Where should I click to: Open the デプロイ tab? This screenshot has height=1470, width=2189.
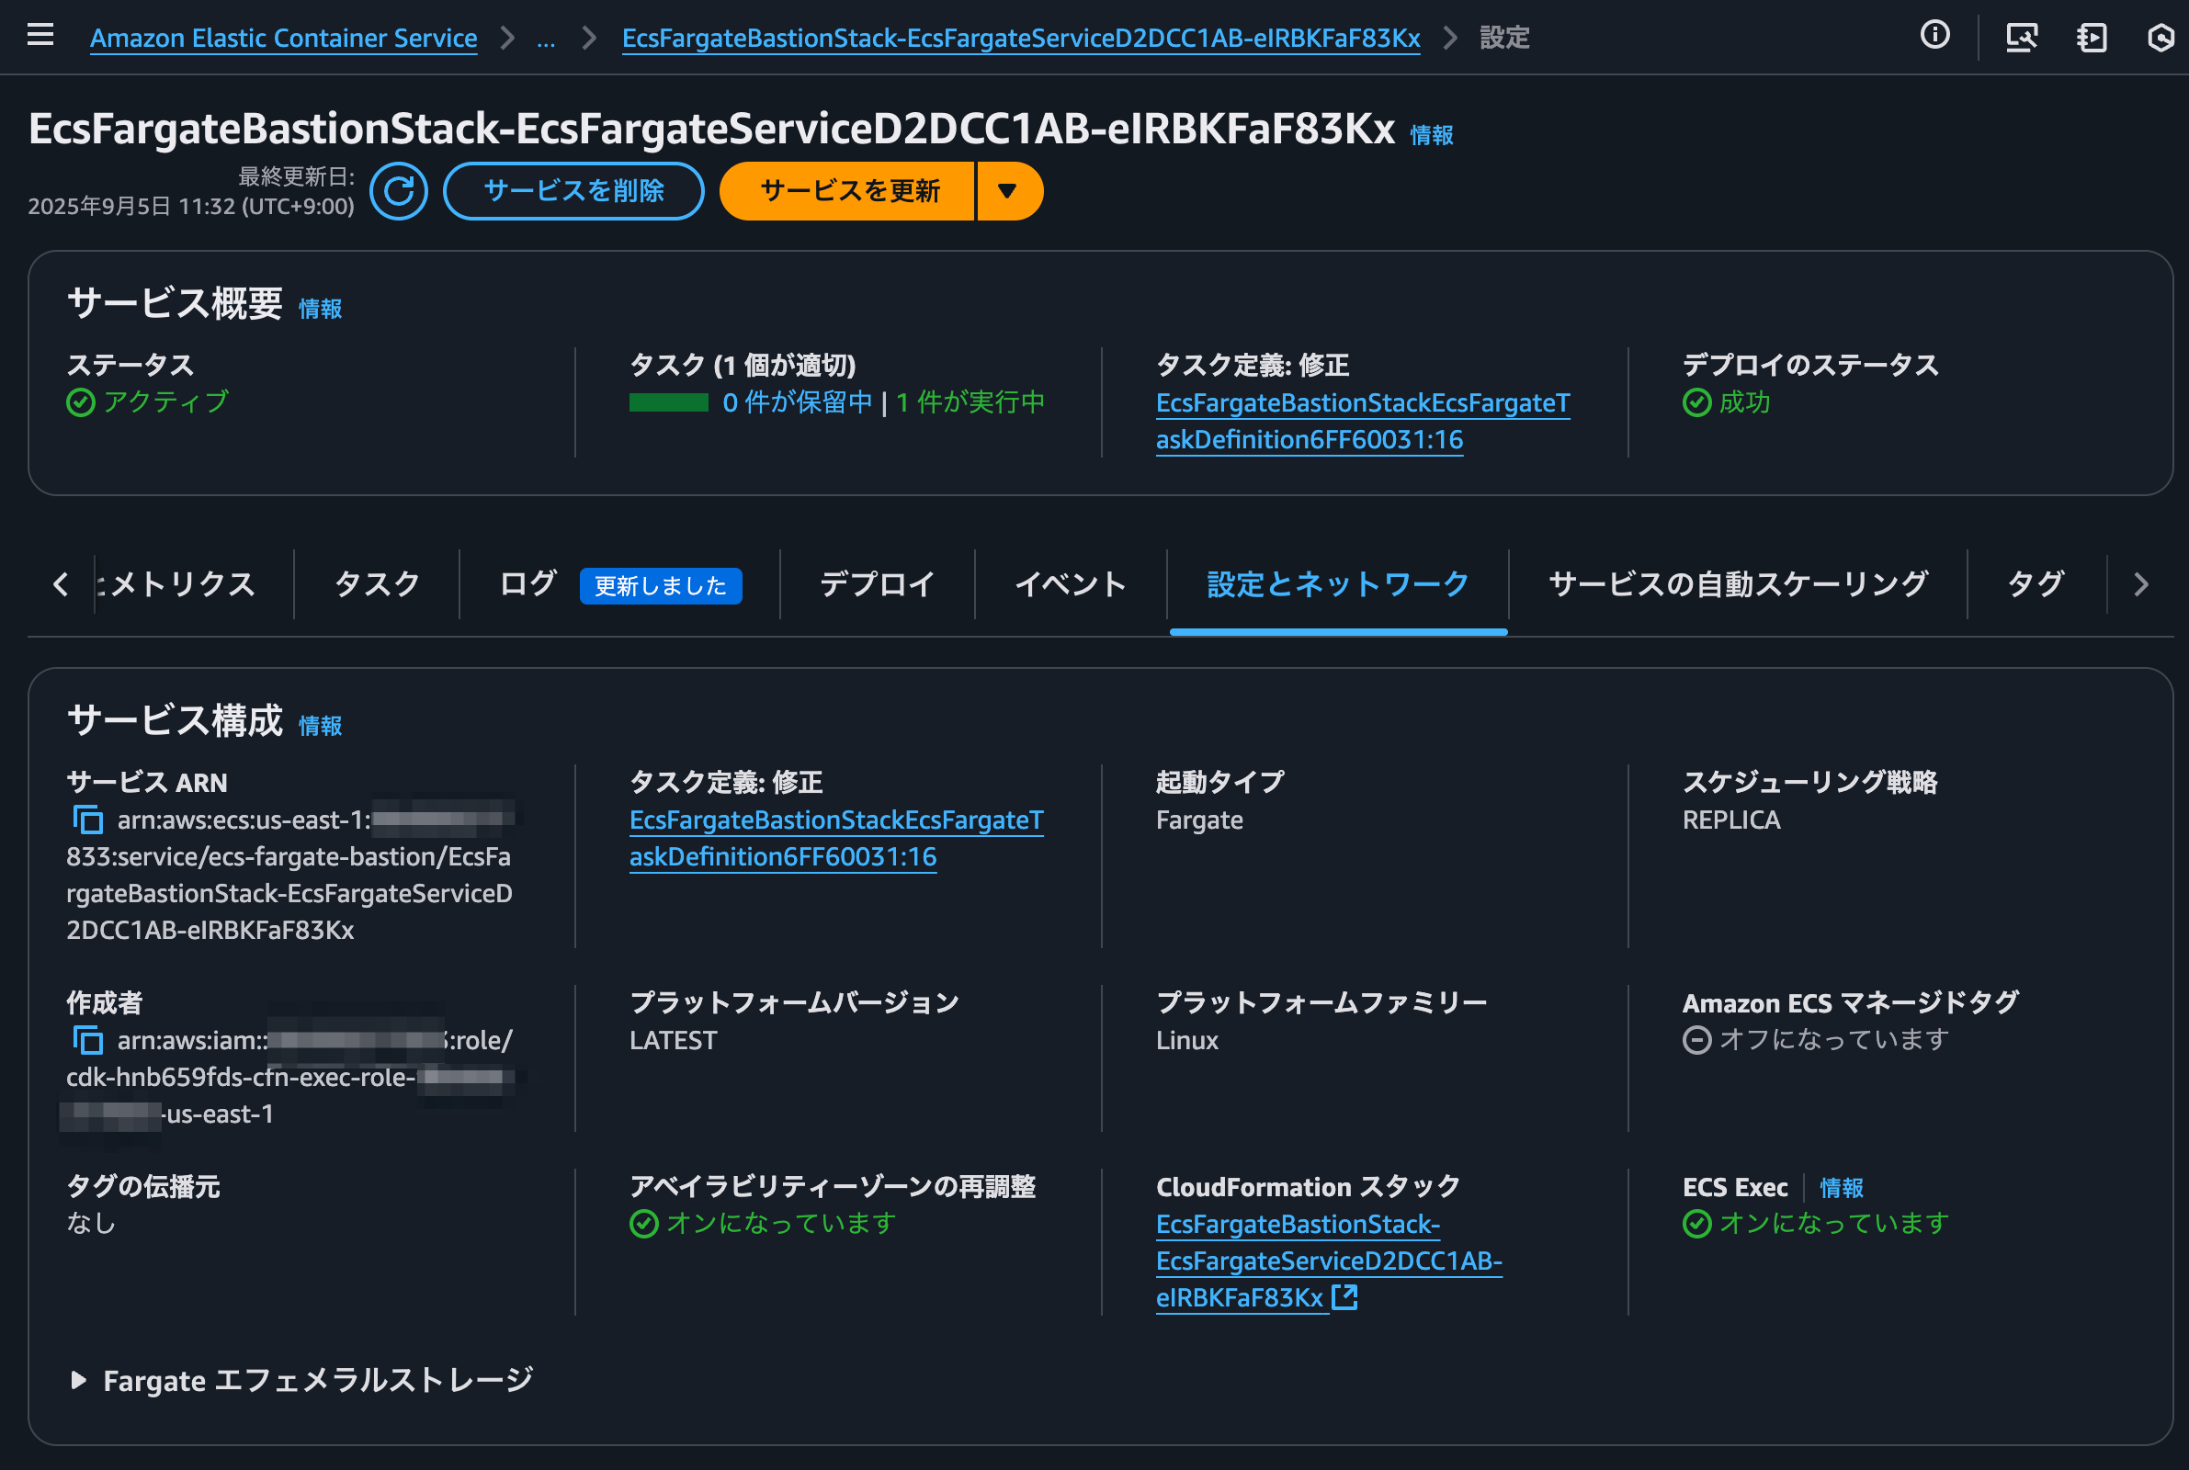point(878,584)
